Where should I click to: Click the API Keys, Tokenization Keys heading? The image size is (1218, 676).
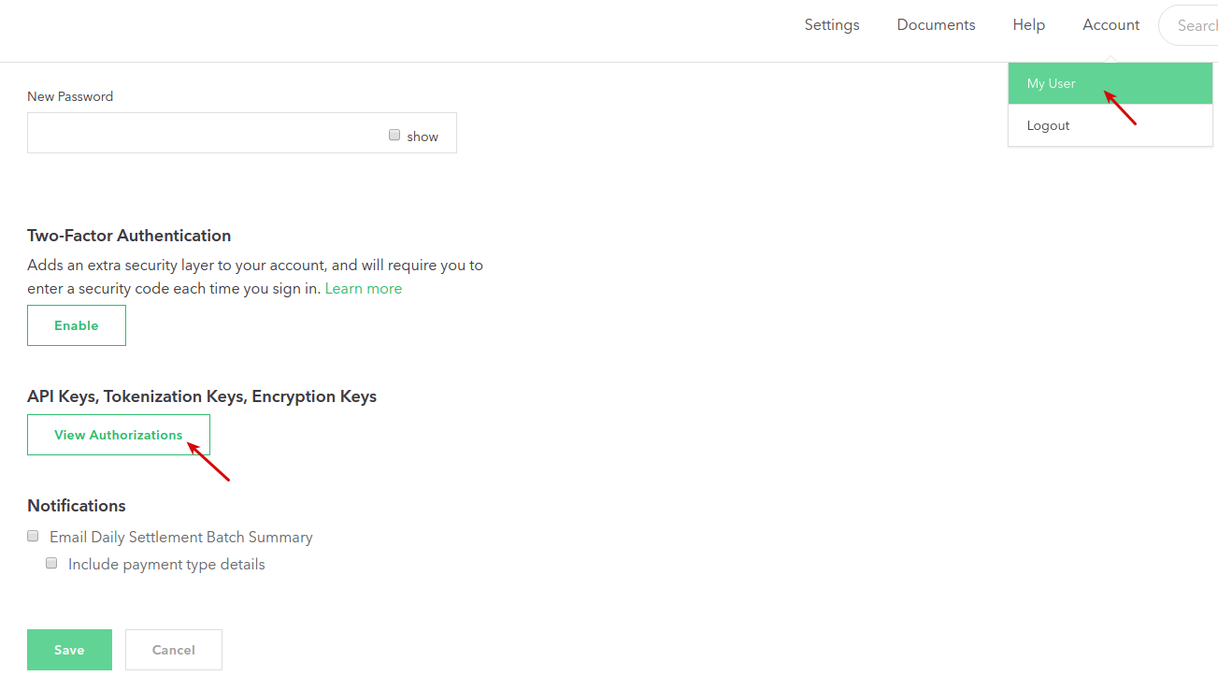[202, 396]
